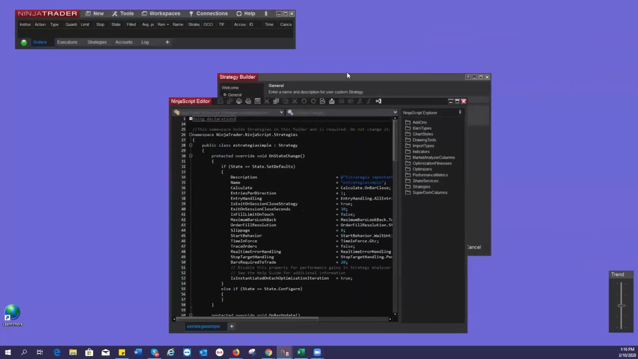Expand the Using declarations region

(190, 119)
